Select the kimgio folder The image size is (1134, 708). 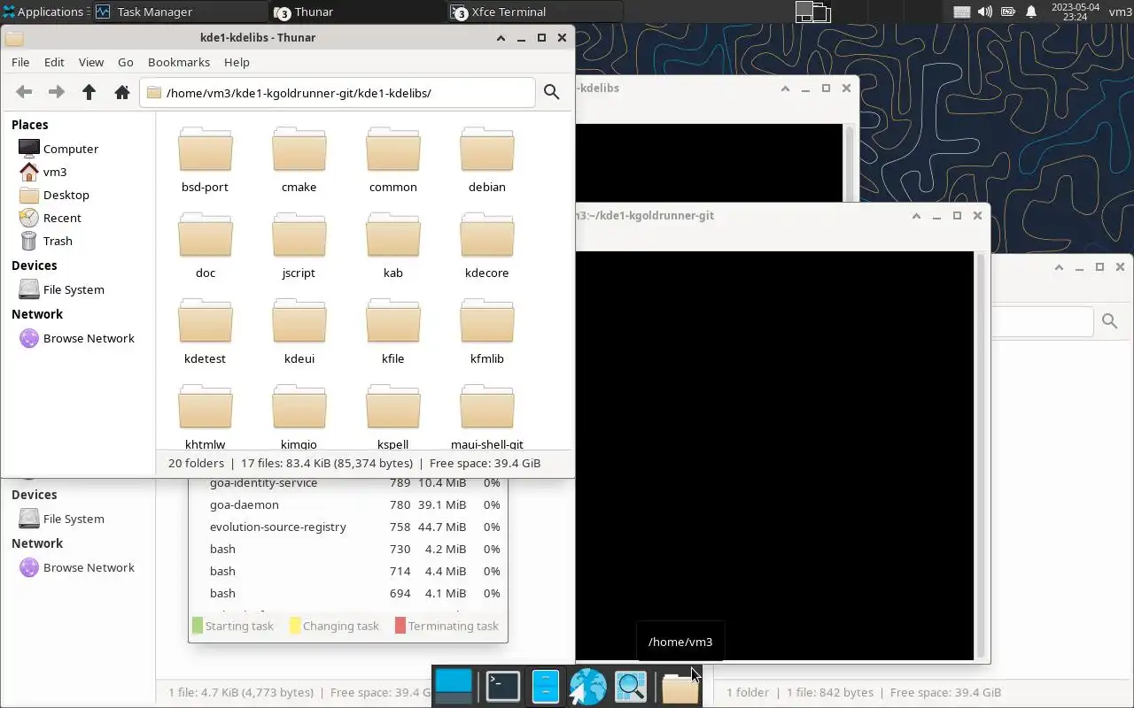[299, 416]
